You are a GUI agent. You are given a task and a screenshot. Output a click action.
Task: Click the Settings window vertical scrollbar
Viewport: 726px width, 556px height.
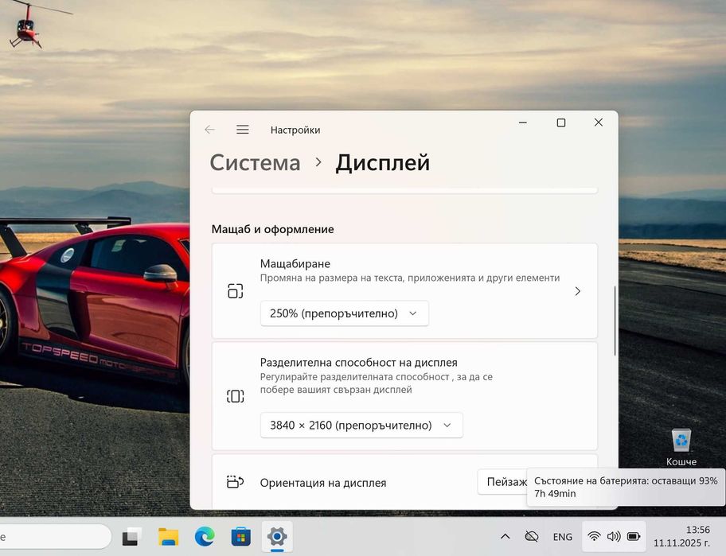point(615,321)
